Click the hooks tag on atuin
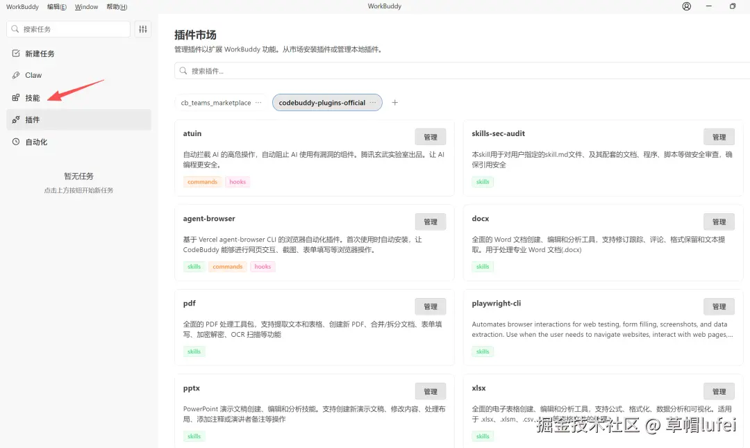750x448 pixels. pyautogui.click(x=237, y=182)
